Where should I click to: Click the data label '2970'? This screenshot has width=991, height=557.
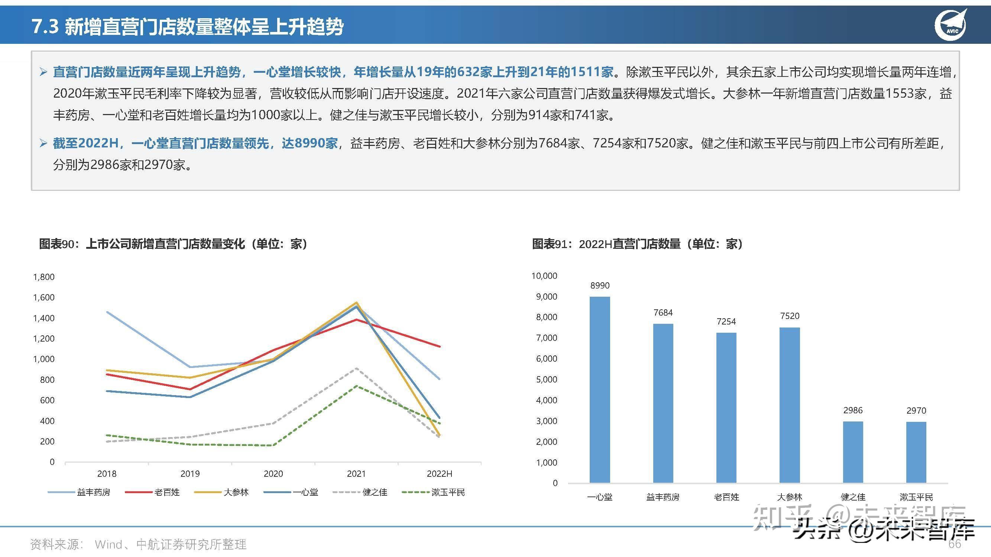click(x=916, y=411)
